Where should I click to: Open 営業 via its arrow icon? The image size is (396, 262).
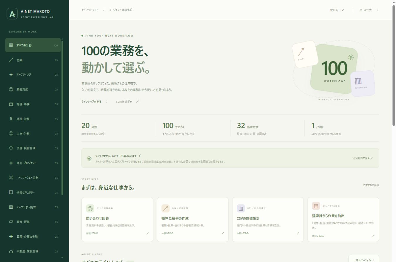(11, 60)
